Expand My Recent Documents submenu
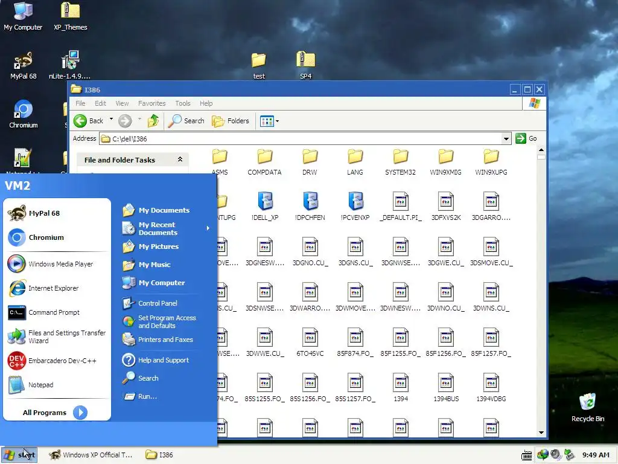This screenshot has height=464, width=618. pos(165,228)
